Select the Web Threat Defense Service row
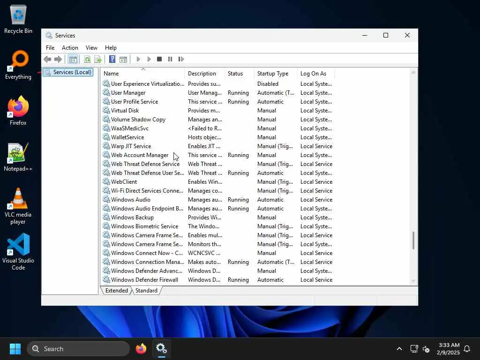 click(x=217, y=164)
